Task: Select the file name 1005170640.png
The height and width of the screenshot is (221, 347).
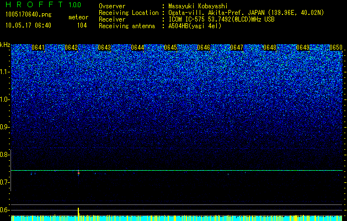Action: coord(28,15)
